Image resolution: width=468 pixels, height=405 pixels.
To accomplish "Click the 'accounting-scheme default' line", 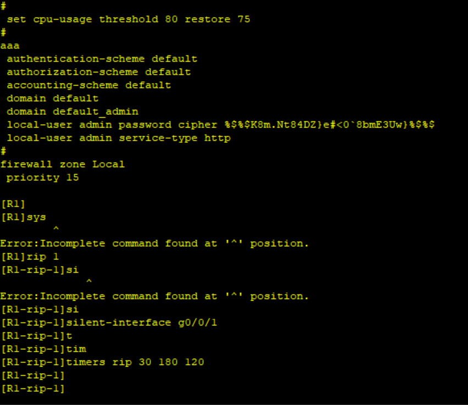I will pyautogui.click(x=88, y=85).
